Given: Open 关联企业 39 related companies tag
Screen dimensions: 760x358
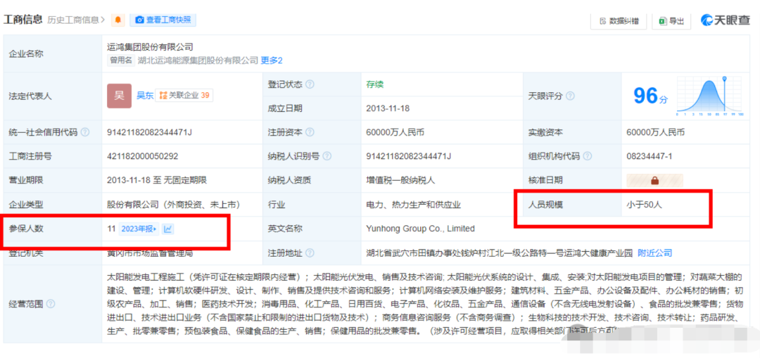Looking at the screenshot, I should [184, 95].
